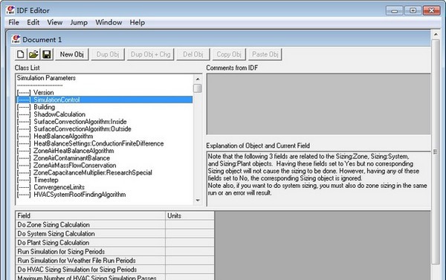Click the New Obj button

(x=71, y=54)
